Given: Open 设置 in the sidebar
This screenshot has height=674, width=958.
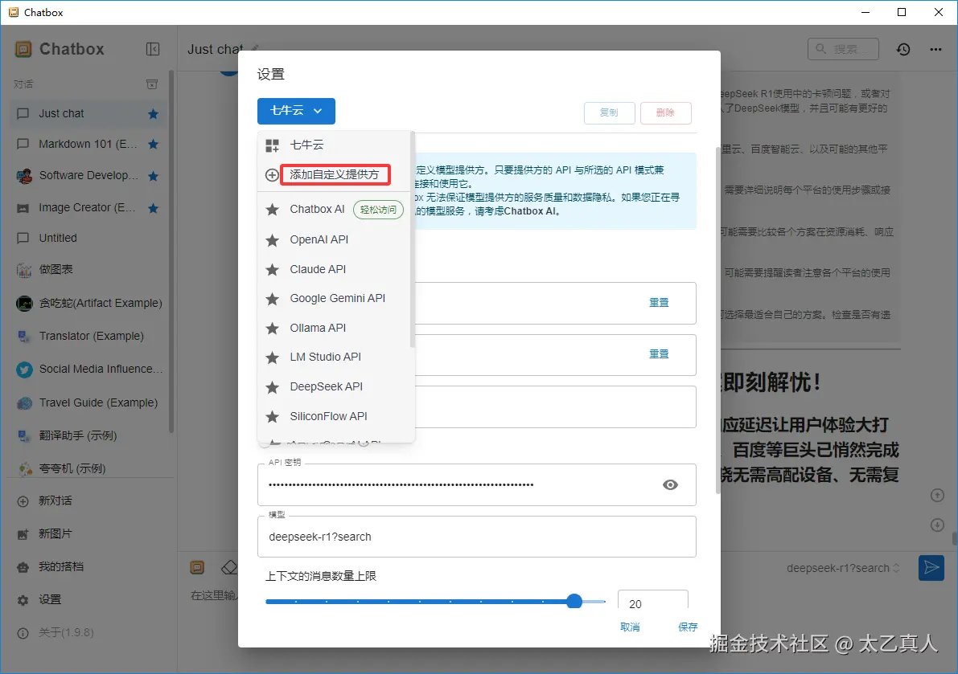Looking at the screenshot, I should (x=89, y=599).
